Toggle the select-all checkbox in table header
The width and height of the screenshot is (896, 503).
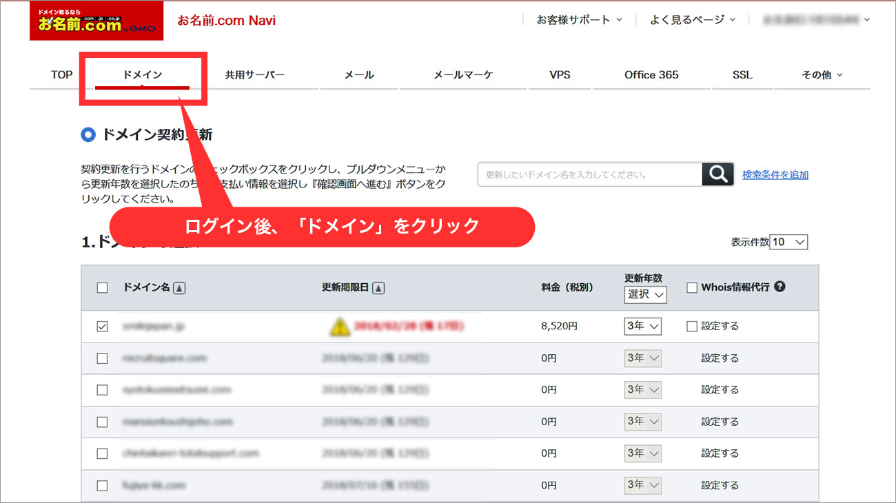pos(102,288)
